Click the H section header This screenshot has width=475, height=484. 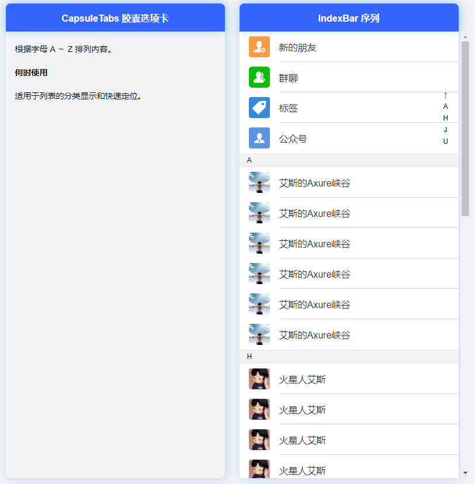click(349, 357)
